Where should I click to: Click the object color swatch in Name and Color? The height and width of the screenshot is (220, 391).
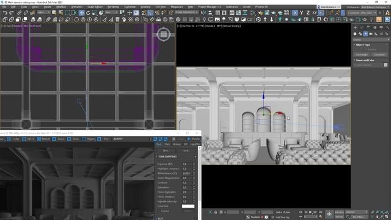click(386, 65)
